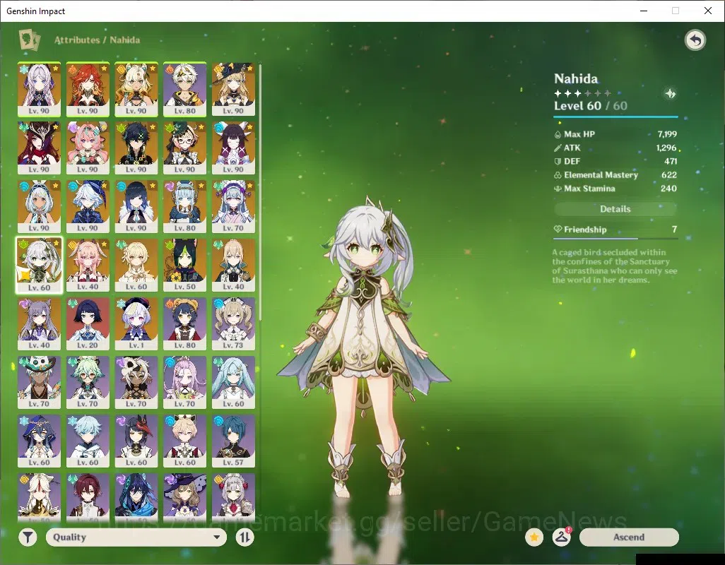Click the Elemental Mastery 622 stat row
Screen dimensions: 725x565
pos(615,175)
